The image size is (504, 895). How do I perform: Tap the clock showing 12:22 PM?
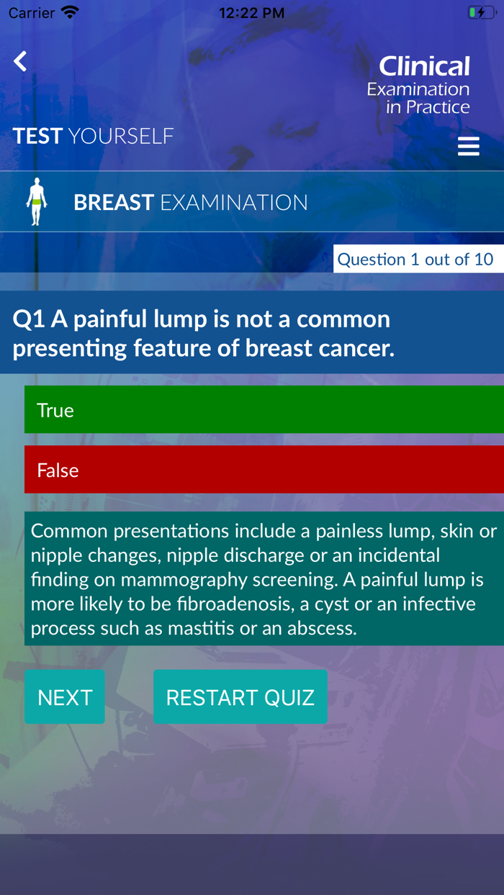(251, 12)
